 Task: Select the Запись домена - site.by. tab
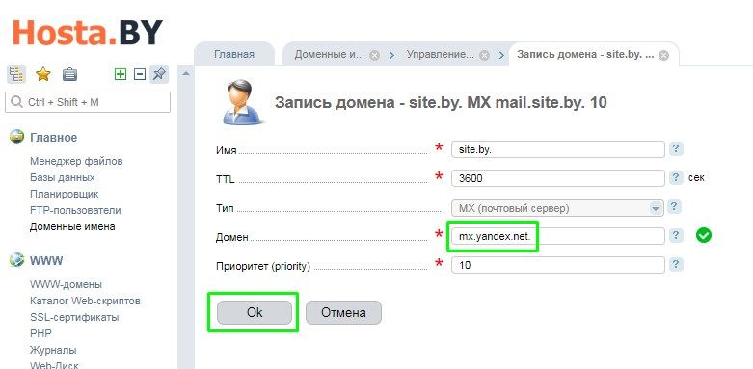(x=585, y=54)
